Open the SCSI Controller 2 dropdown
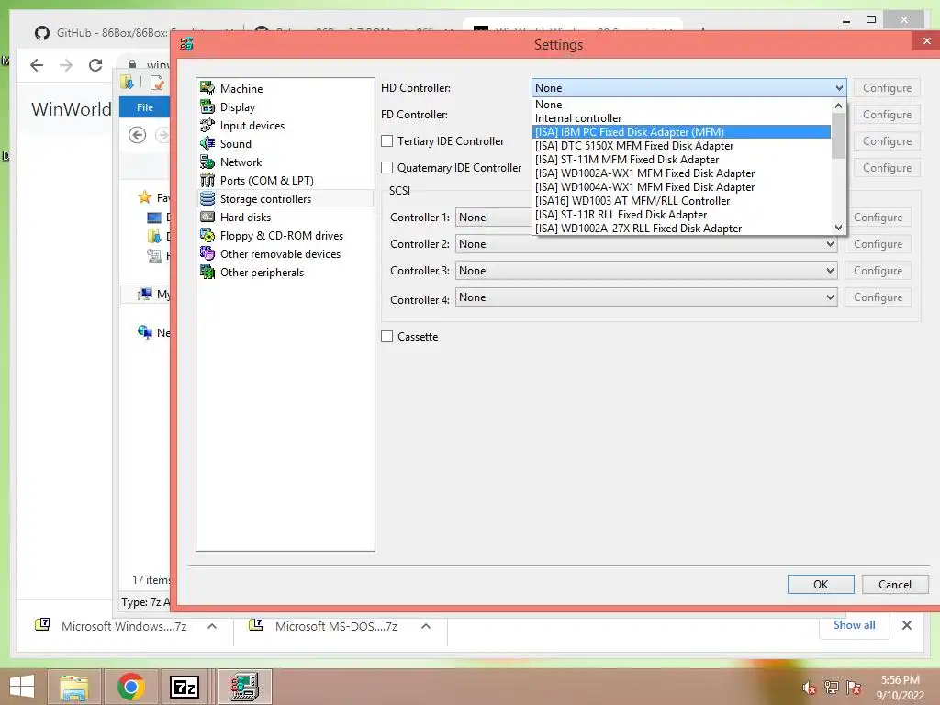The image size is (940, 705). [x=646, y=244]
